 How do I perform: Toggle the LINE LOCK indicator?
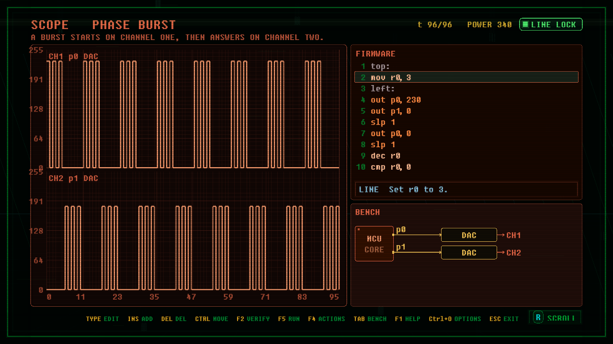[551, 24]
